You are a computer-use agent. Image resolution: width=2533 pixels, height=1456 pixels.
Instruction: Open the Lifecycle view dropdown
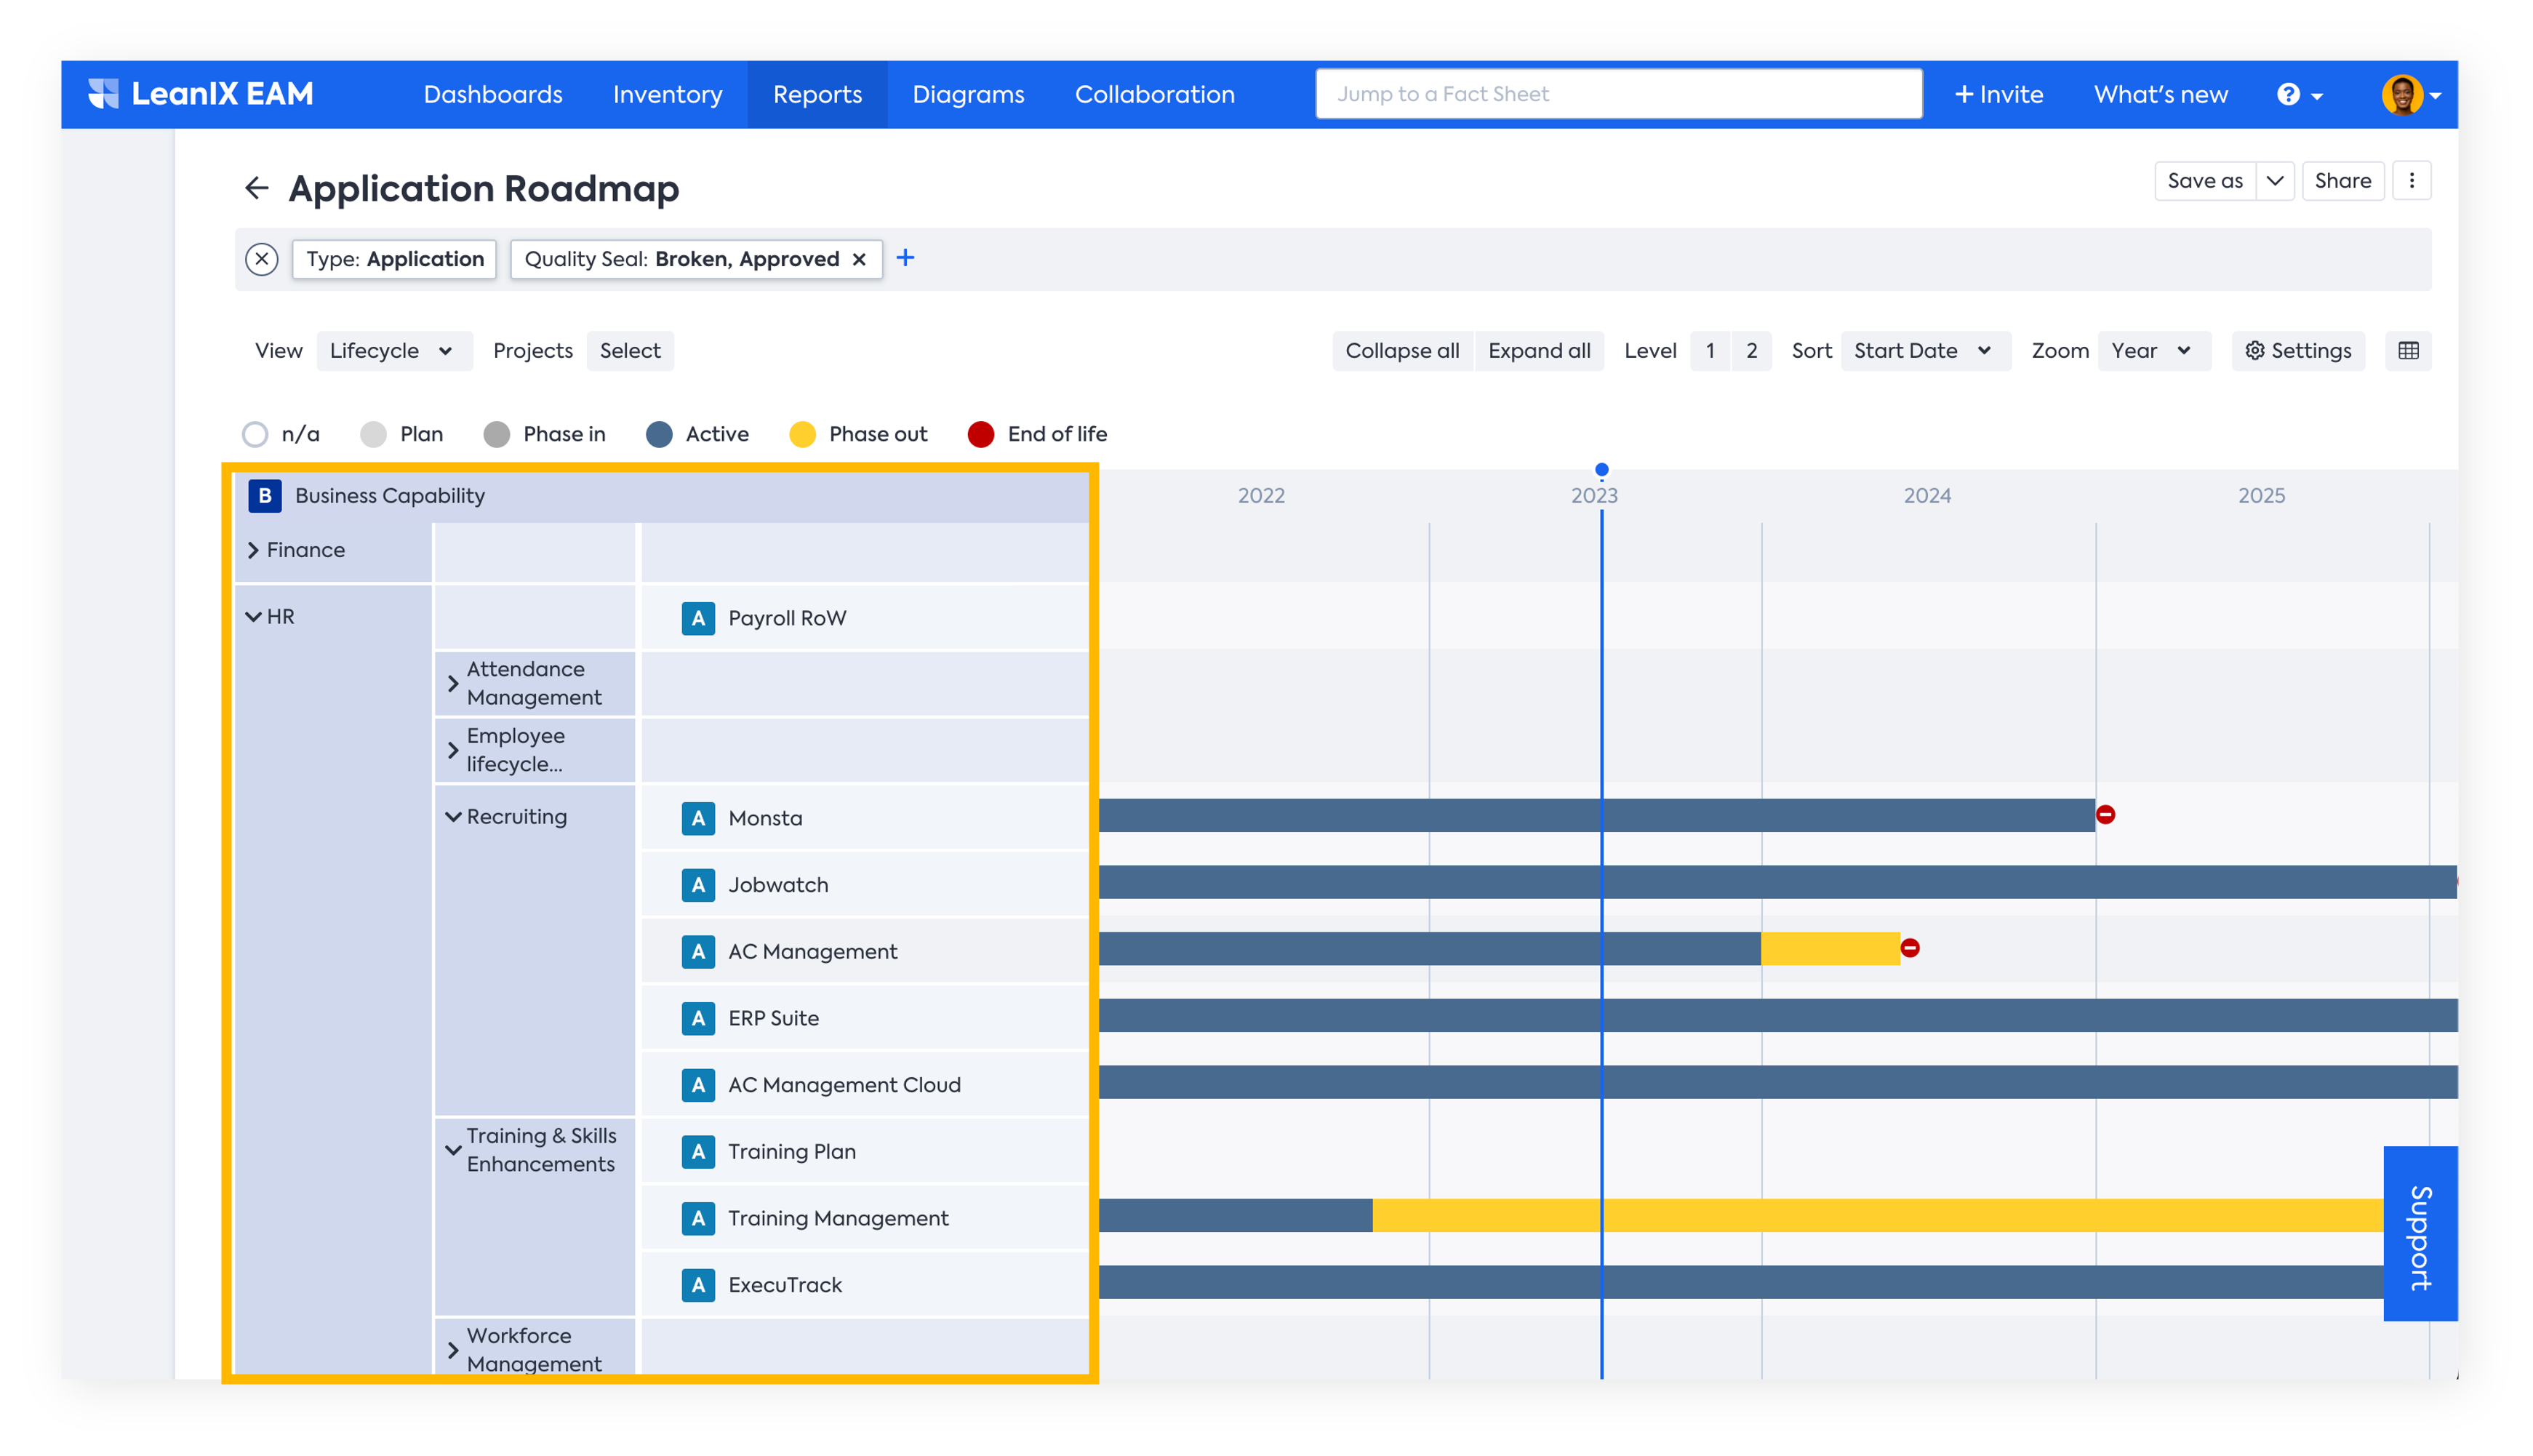coord(394,351)
